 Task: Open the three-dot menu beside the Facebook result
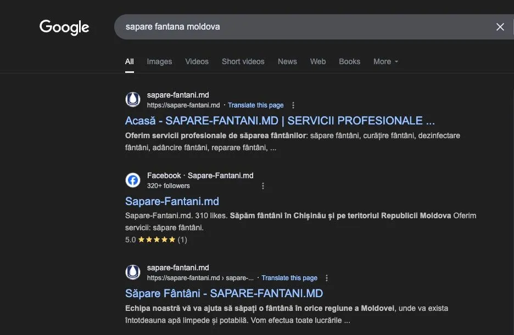click(x=263, y=186)
